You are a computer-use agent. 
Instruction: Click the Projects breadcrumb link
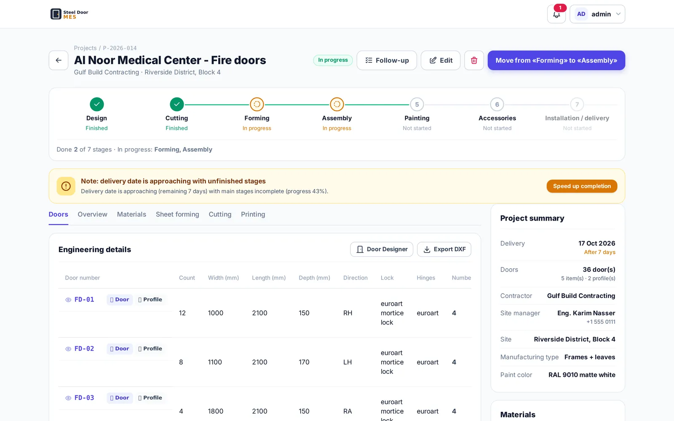85,48
